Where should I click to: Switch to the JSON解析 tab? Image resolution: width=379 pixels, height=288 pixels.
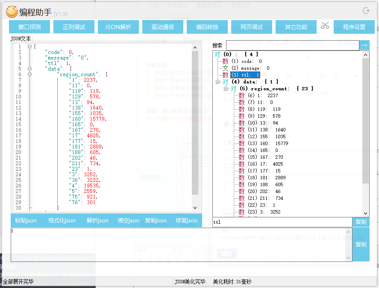coord(118,27)
